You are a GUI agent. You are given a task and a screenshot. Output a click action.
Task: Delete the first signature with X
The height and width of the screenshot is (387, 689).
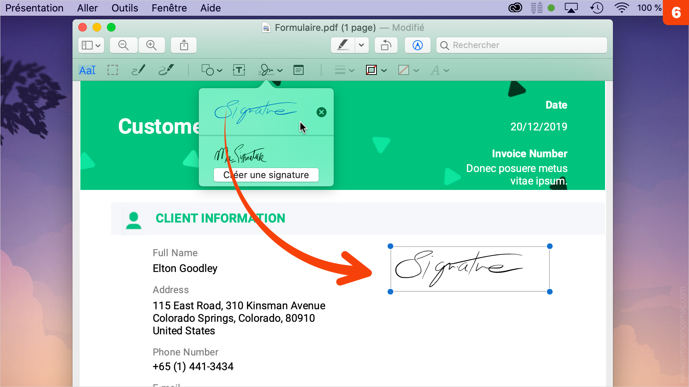click(x=322, y=112)
